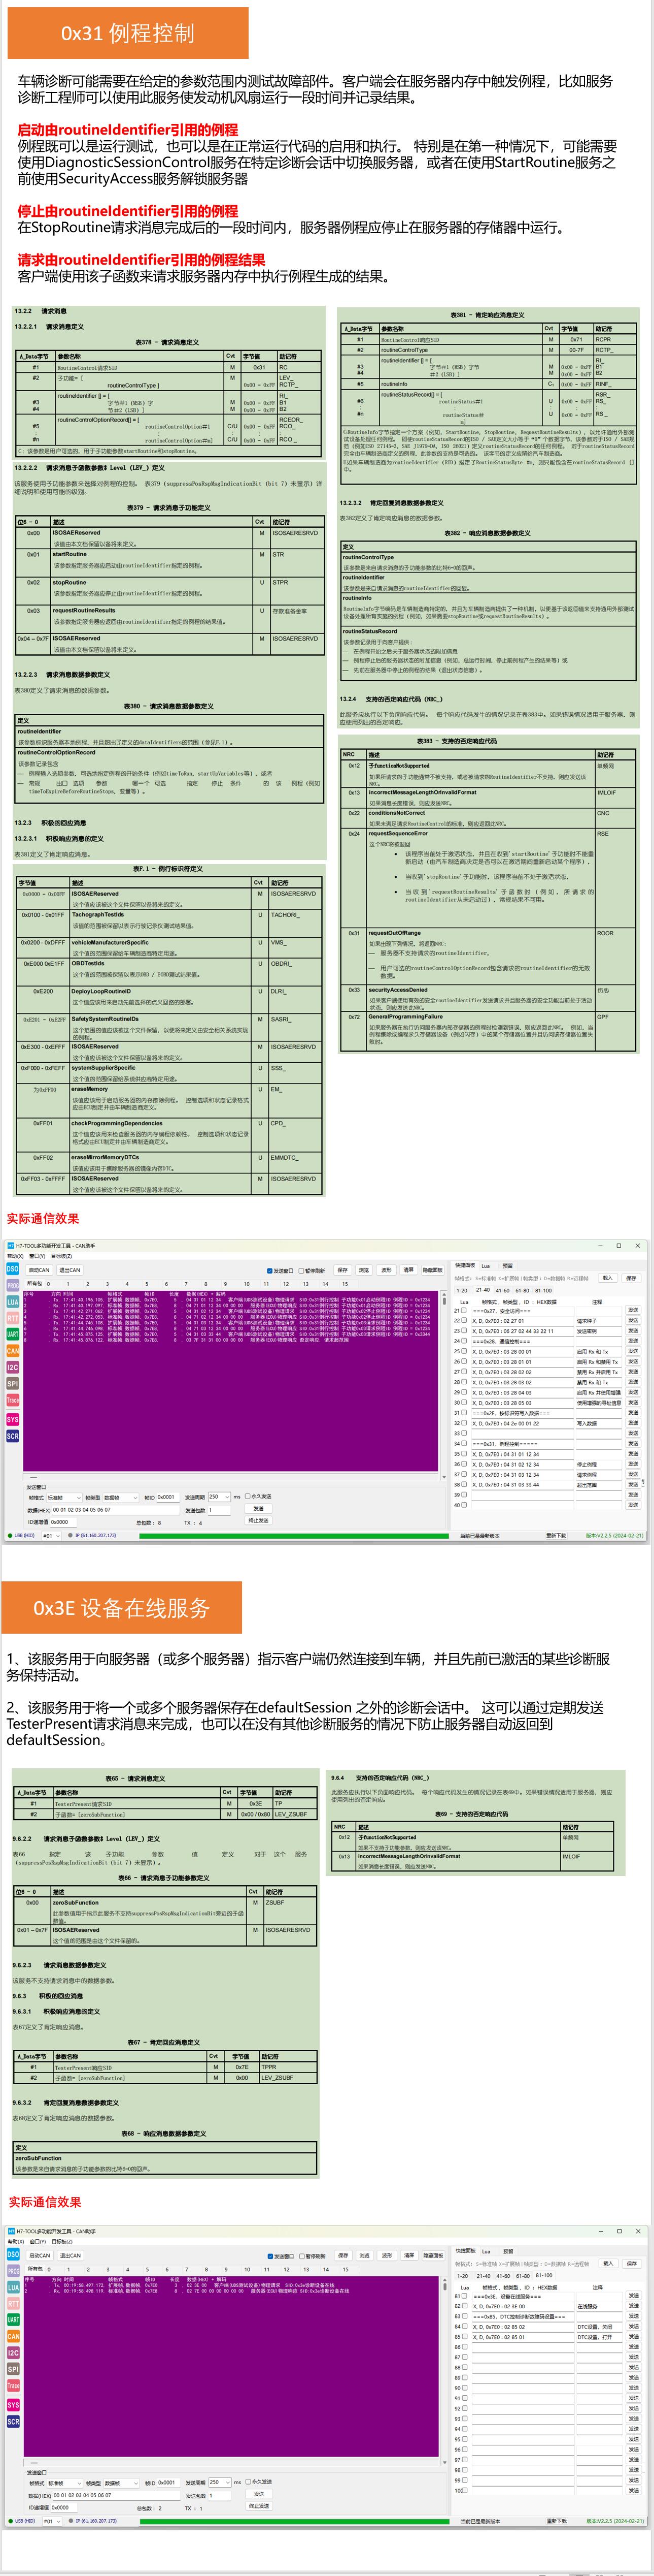Open SPI panel in upper H7-TOOL window
The width and height of the screenshot is (654, 2576).
coord(13,1384)
